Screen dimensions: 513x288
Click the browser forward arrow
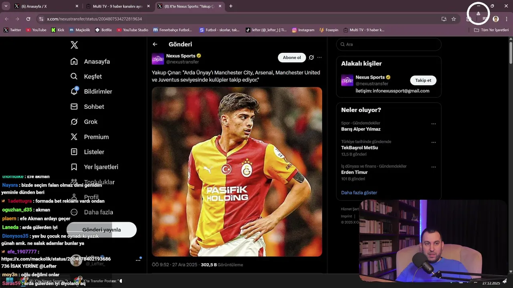[17, 19]
